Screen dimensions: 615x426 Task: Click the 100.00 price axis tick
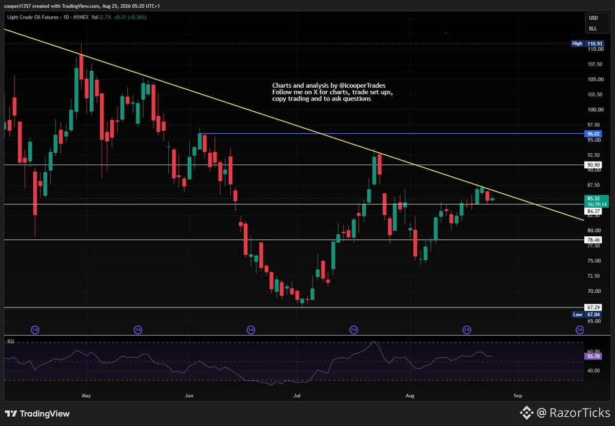(595, 110)
